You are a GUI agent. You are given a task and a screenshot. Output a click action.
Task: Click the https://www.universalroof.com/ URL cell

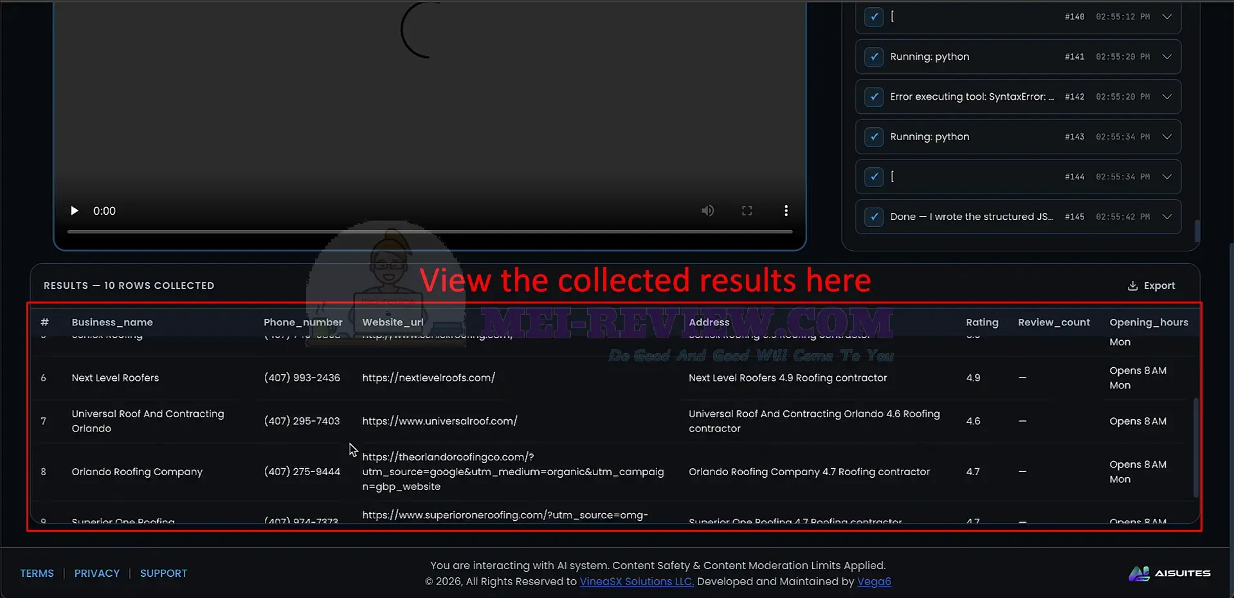(439, 421)
